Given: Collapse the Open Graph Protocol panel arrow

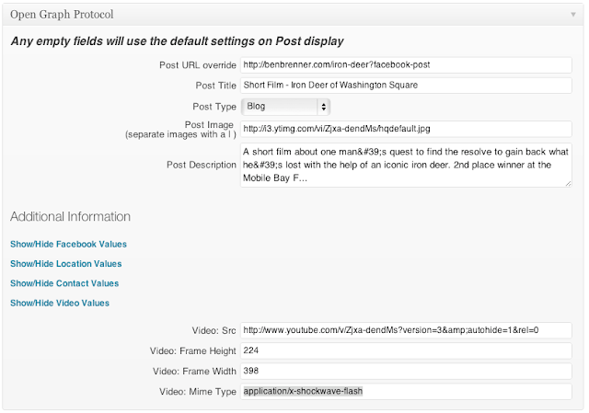Looking at the screenshot, I should [572, 16].
